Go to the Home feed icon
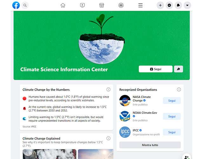This screenshot has height=159, width=203. click(x=63, y=5)
